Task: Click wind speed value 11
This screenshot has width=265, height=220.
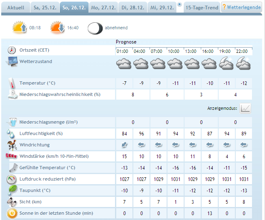Action: (x=193, y=157)
